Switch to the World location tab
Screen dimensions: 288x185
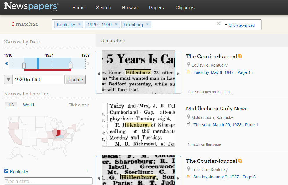pyautogui.click(x=28, y=105)
